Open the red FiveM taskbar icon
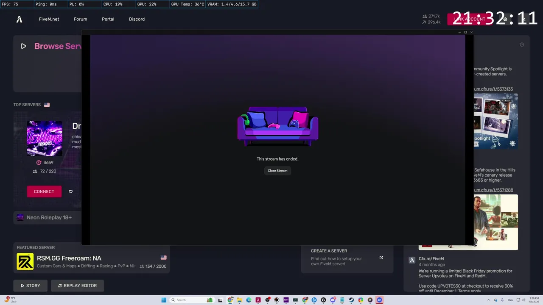 pos(258,300)
